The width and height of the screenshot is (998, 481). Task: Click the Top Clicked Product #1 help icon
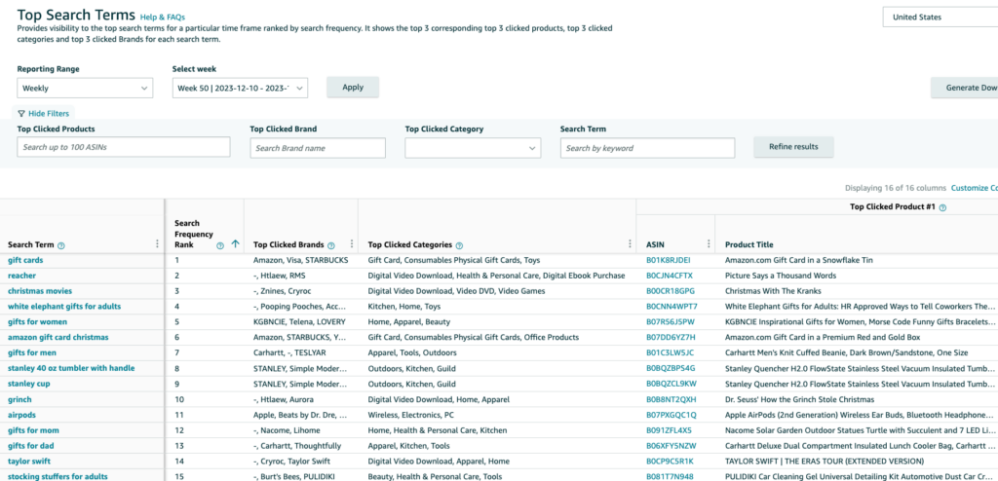pyautogui.click(x=943, y=207)
